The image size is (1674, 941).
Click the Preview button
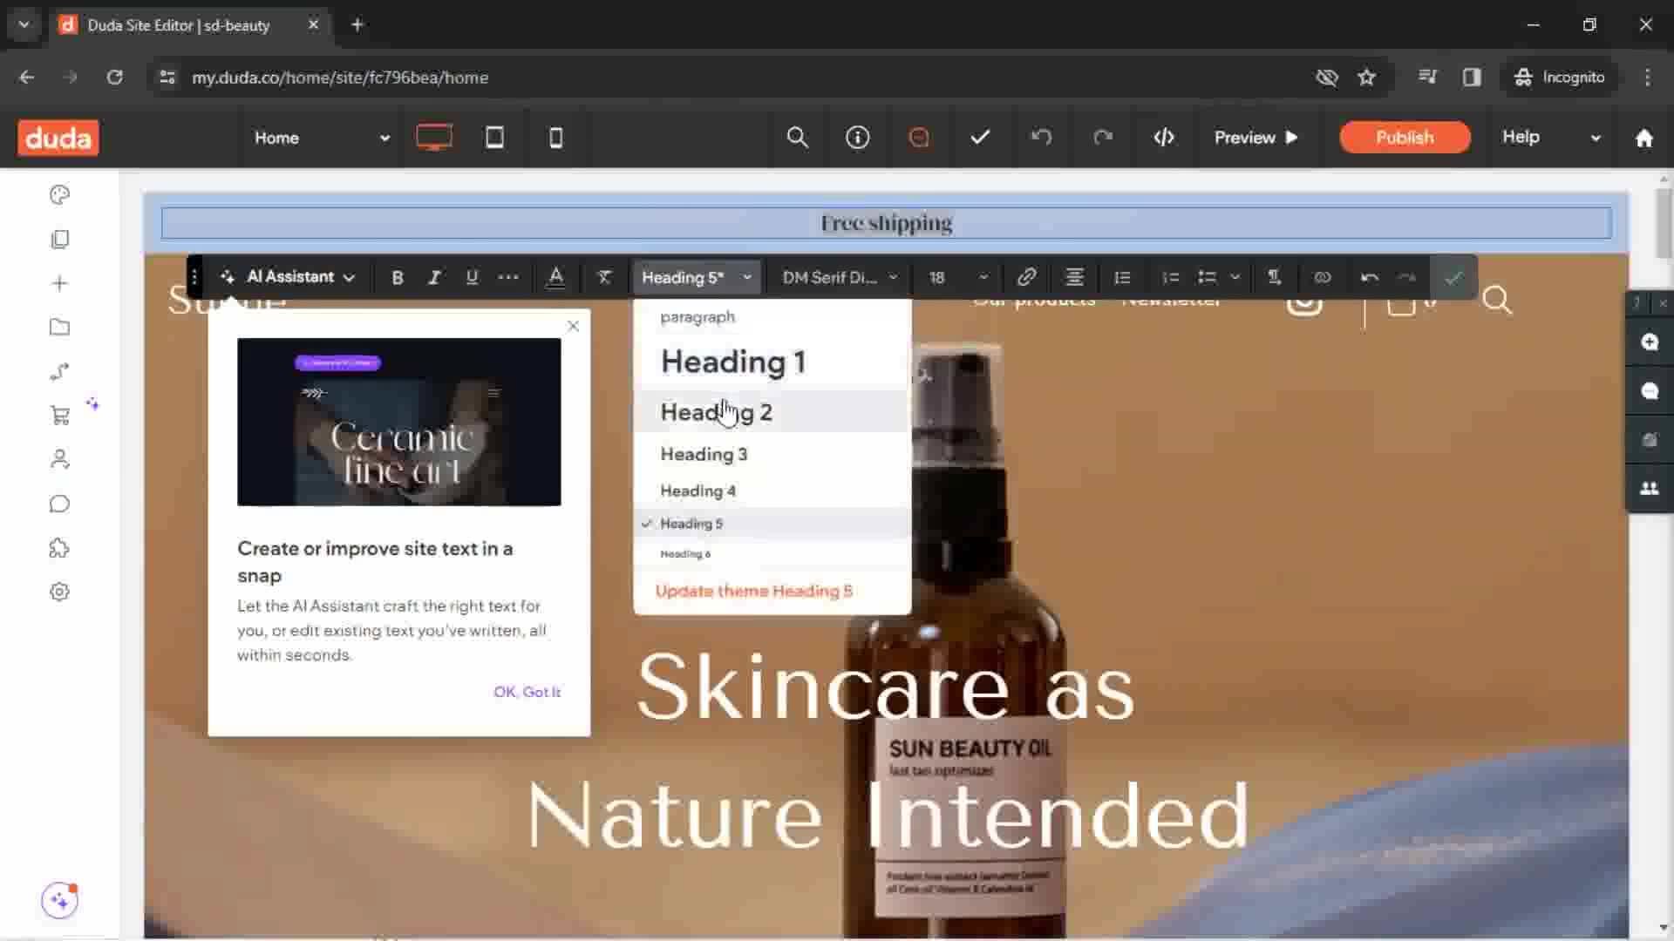[x=1256, y=138]
